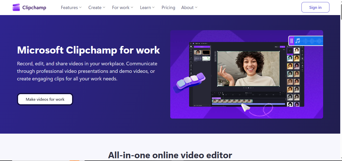Click the Clipchamp logo icon
342x161 pixels.
point(16,8)
